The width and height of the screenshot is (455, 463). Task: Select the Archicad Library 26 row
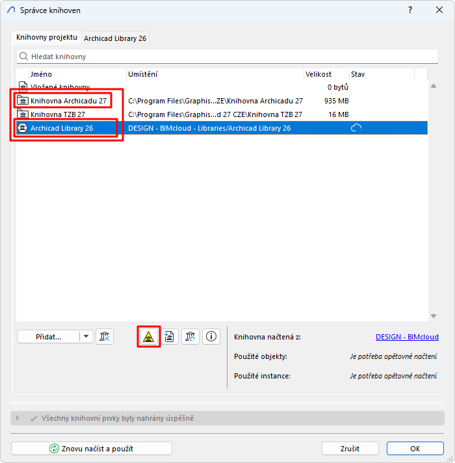(222, 128)
